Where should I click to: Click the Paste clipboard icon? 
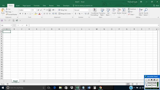point(3,10)
